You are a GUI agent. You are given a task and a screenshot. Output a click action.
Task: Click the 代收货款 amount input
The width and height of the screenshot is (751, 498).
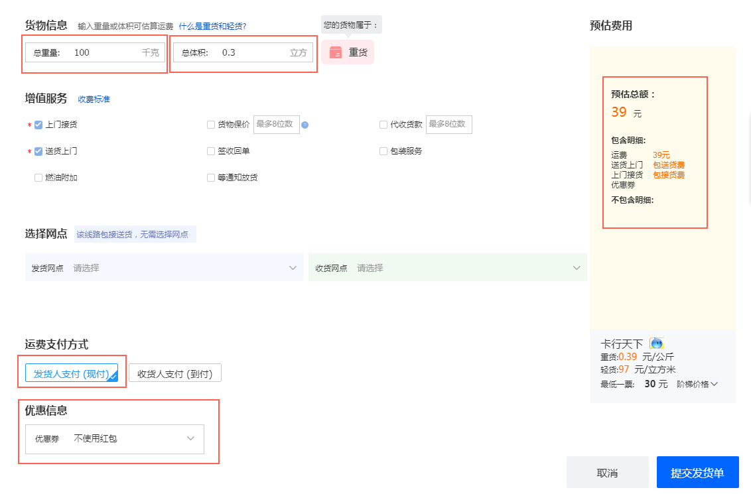pyautogui.click(x=448, y=125)
